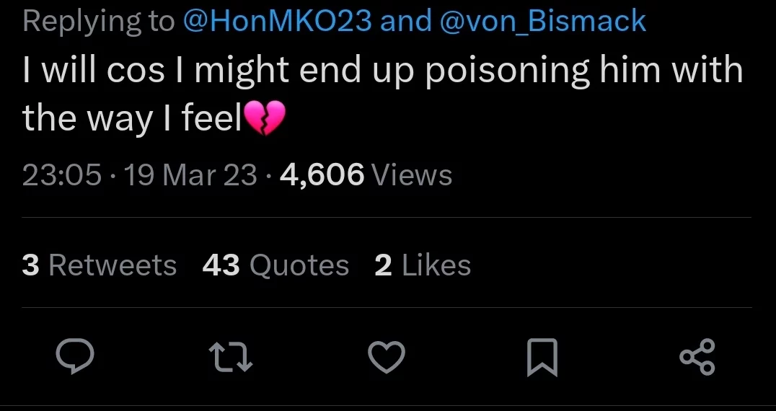The image size is (776, 411).
Task: Open the @HonMKO23 profile link
Action: (x=277, y=22)
